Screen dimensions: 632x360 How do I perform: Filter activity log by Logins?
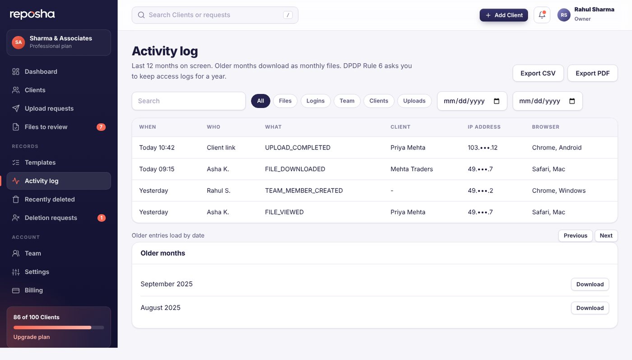316,101
